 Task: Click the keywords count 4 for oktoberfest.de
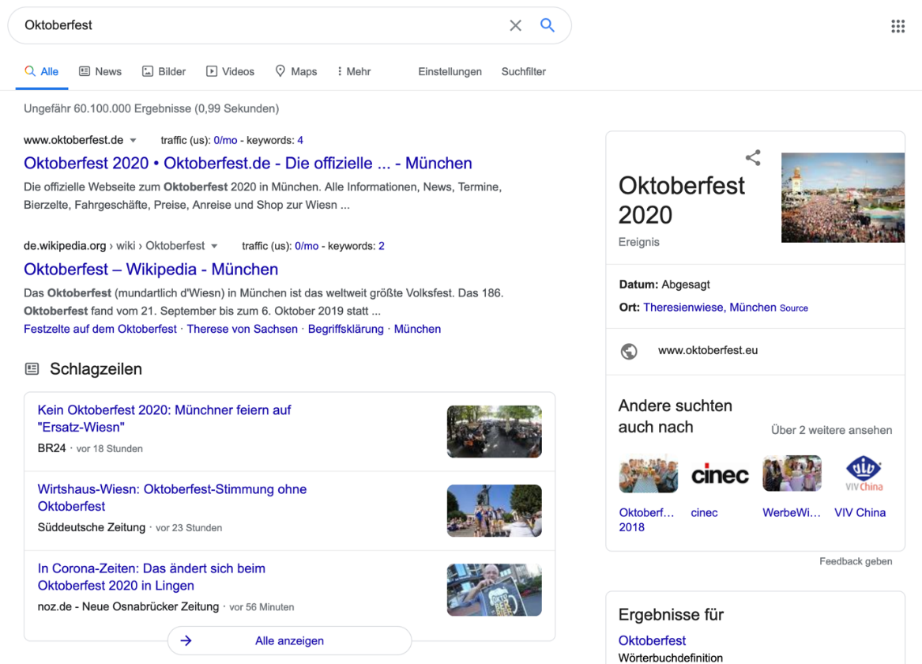pos(300,141)
